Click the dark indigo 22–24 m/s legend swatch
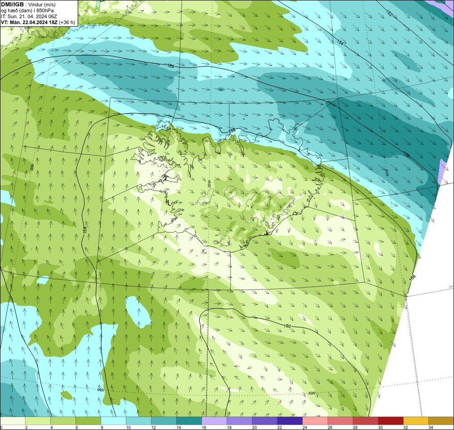This screenshot has width=454, height=430. pyautogui.click(x=290, y=421)
